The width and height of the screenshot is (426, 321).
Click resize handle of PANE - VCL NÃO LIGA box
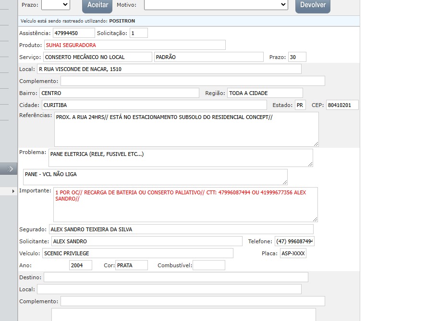pyautogui.click(x=284, y=182)
